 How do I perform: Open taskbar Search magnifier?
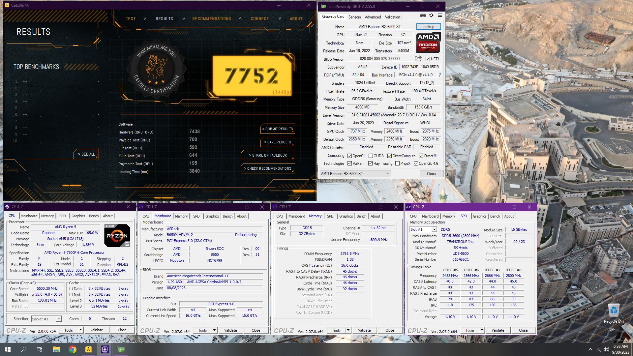tap(24, 349)
